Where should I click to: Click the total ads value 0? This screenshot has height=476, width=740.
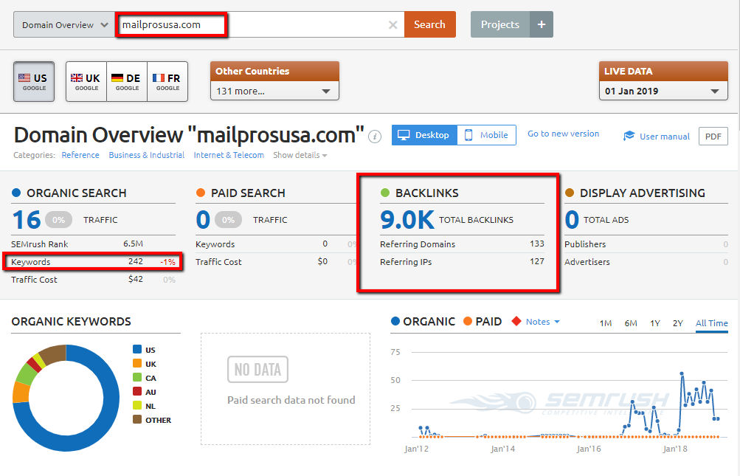pyautogui.click(x=572, y=220)
